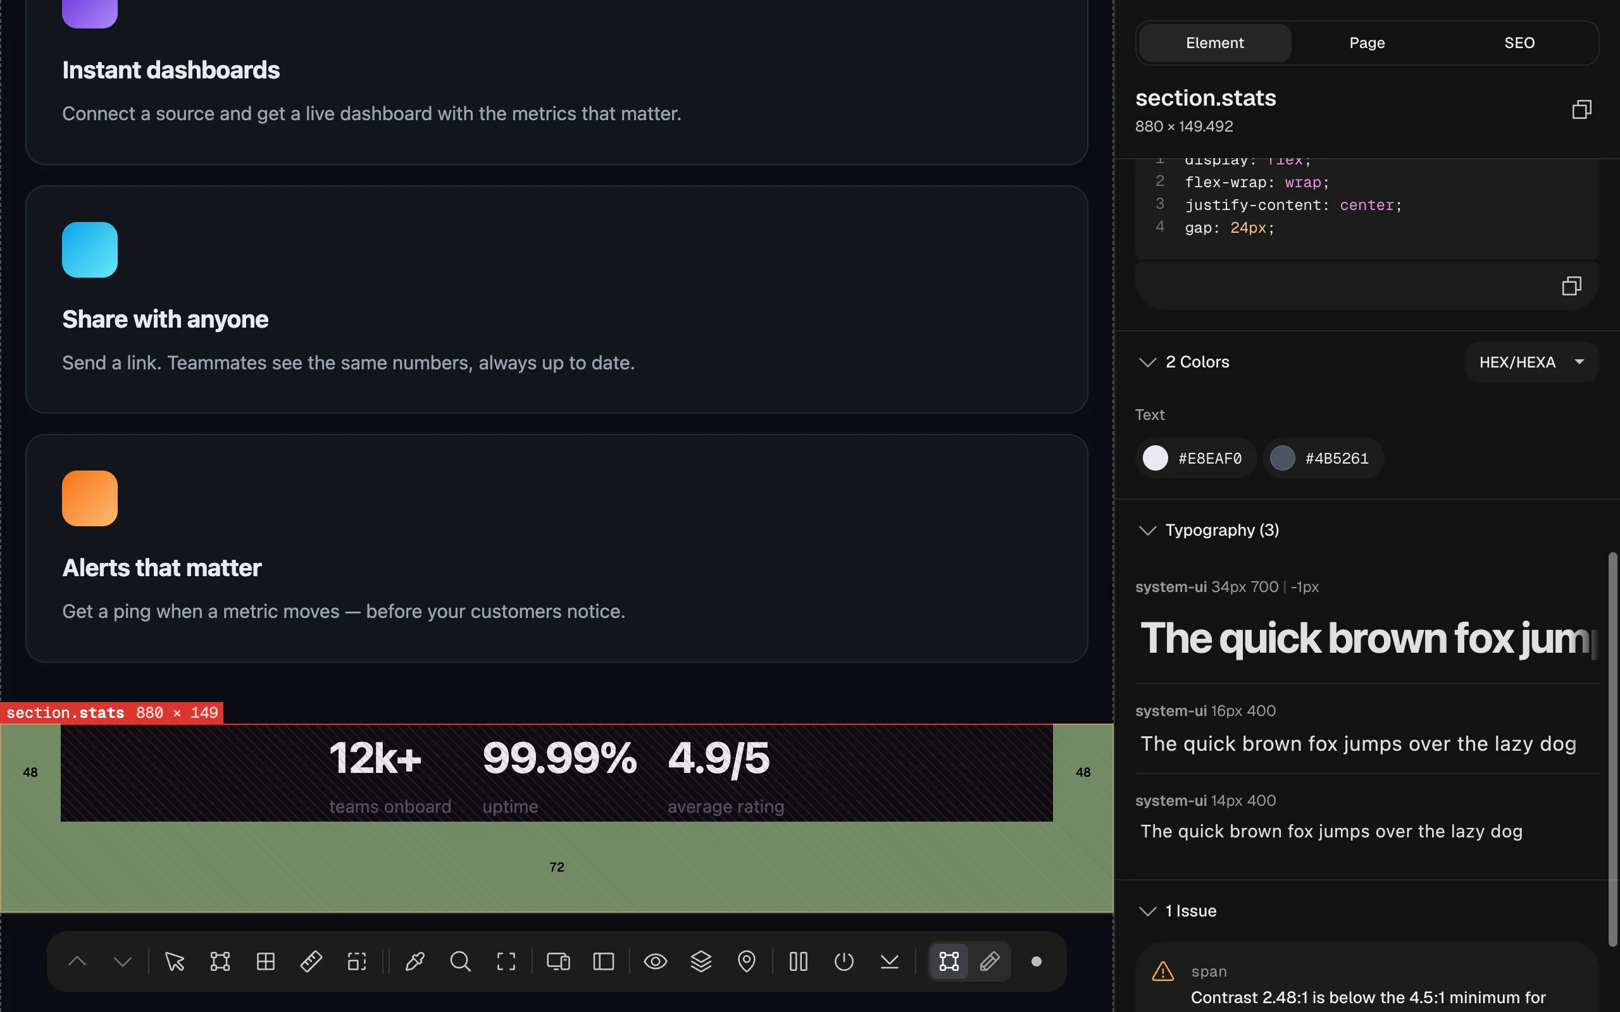Click the '99.99%' uptime statistic
Viewport: 1620px width, 1012px height.
[559, 758]
